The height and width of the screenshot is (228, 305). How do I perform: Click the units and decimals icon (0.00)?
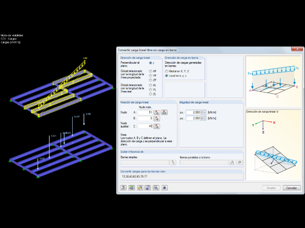pos(132,188)
